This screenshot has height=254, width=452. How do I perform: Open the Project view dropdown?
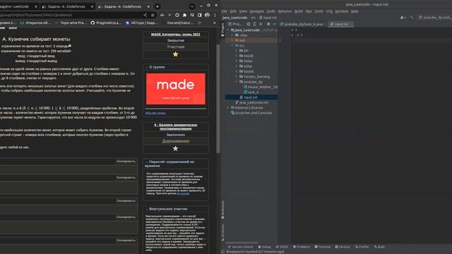pyautogui.click(x=235, y=24)
